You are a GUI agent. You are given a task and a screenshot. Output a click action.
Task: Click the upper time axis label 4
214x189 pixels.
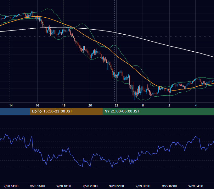point(196,106)
